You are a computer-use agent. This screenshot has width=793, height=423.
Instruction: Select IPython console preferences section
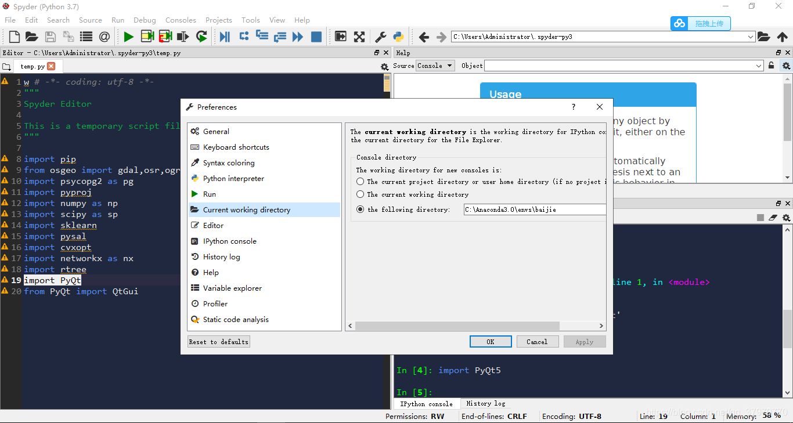(x=264, y=241)
